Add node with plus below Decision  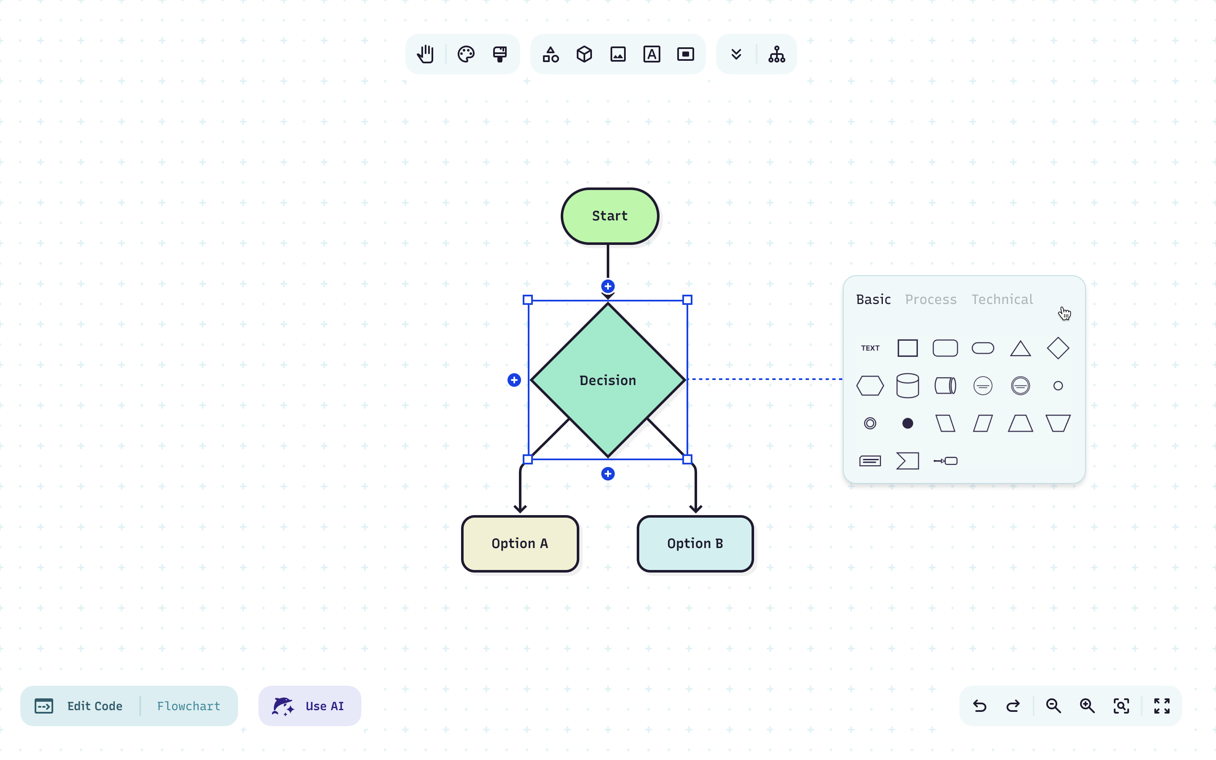pyautogui.click(x=608, y=473)
